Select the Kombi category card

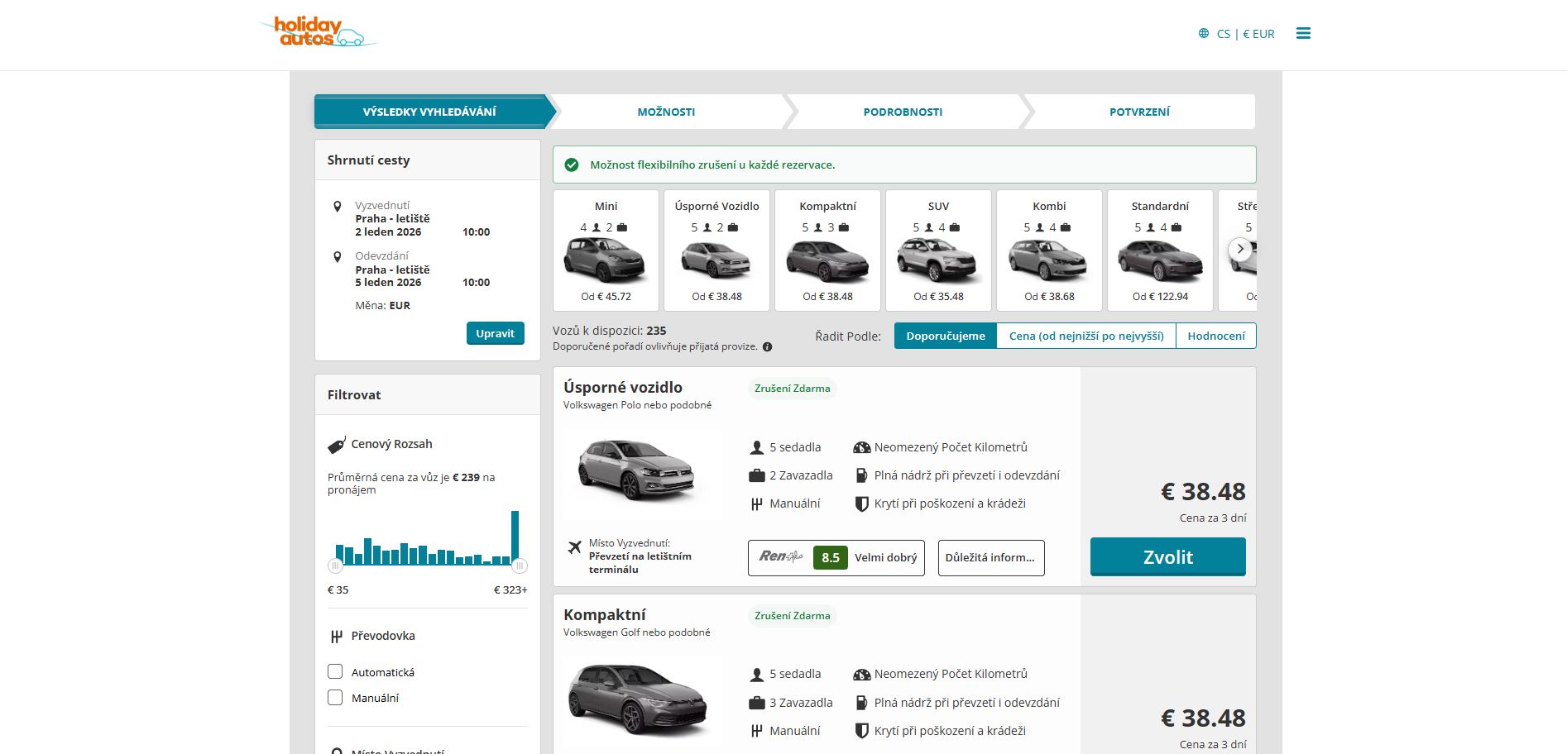pyautogui.click(x=1049, y=251)
